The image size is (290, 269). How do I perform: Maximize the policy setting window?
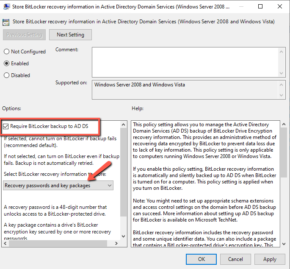point(261,7)
